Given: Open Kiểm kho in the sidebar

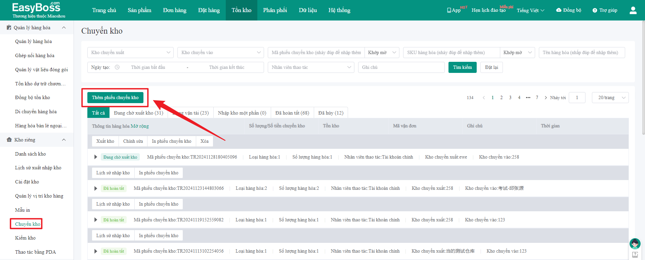Looking at the screenshot, I should pos(25,238).
